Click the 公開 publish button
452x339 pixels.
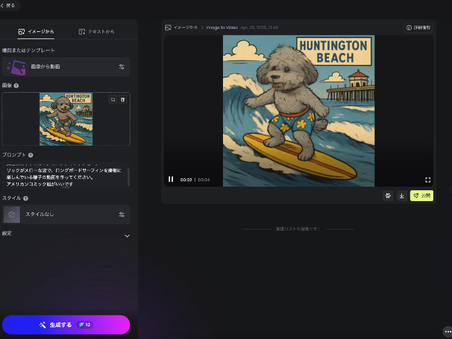(x=422, y=196)
